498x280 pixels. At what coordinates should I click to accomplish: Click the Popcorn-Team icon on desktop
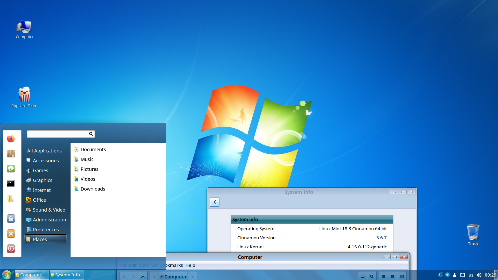point(24,95)
